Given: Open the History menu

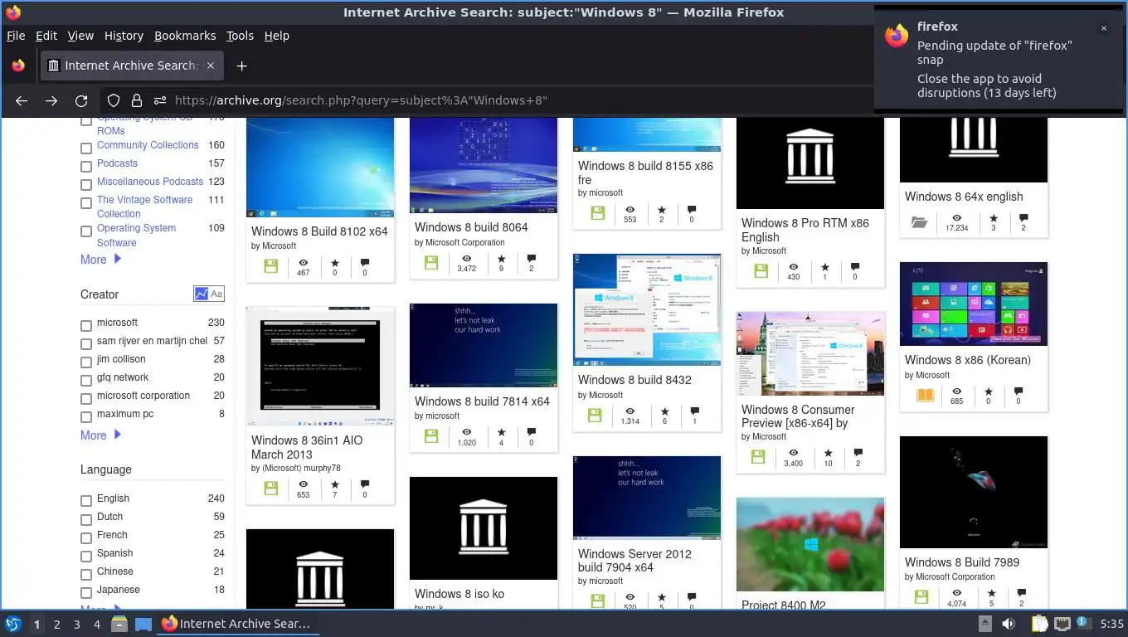Looking at the screenshot, I should (x=124, y=36).
